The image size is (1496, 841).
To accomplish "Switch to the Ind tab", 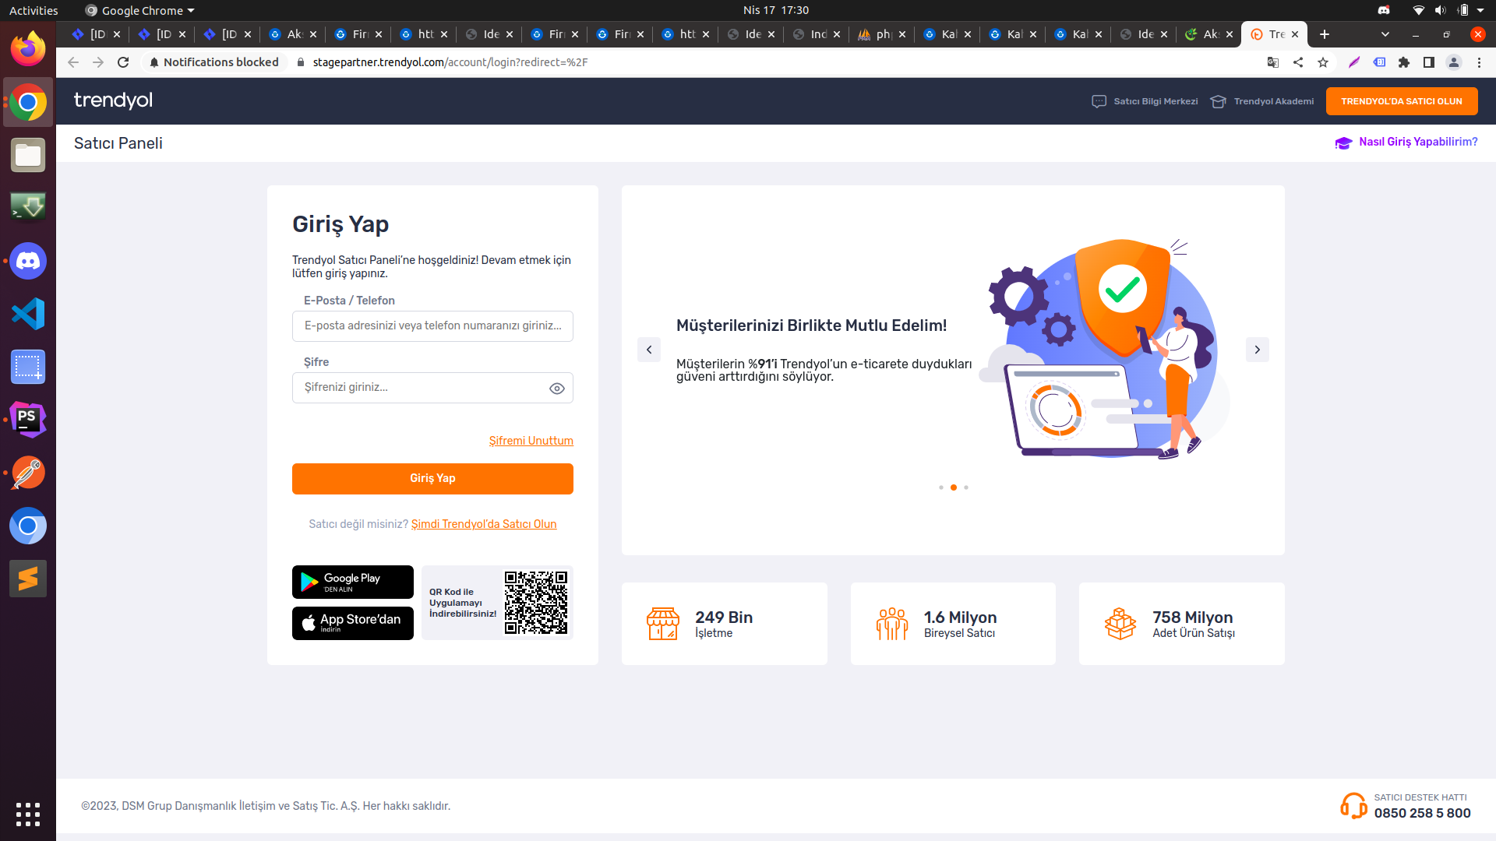I will pos(817,34).
